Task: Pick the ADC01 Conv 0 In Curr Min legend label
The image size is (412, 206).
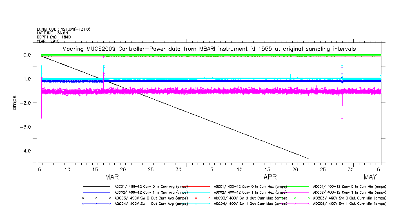Action: (x=349, y=186)
